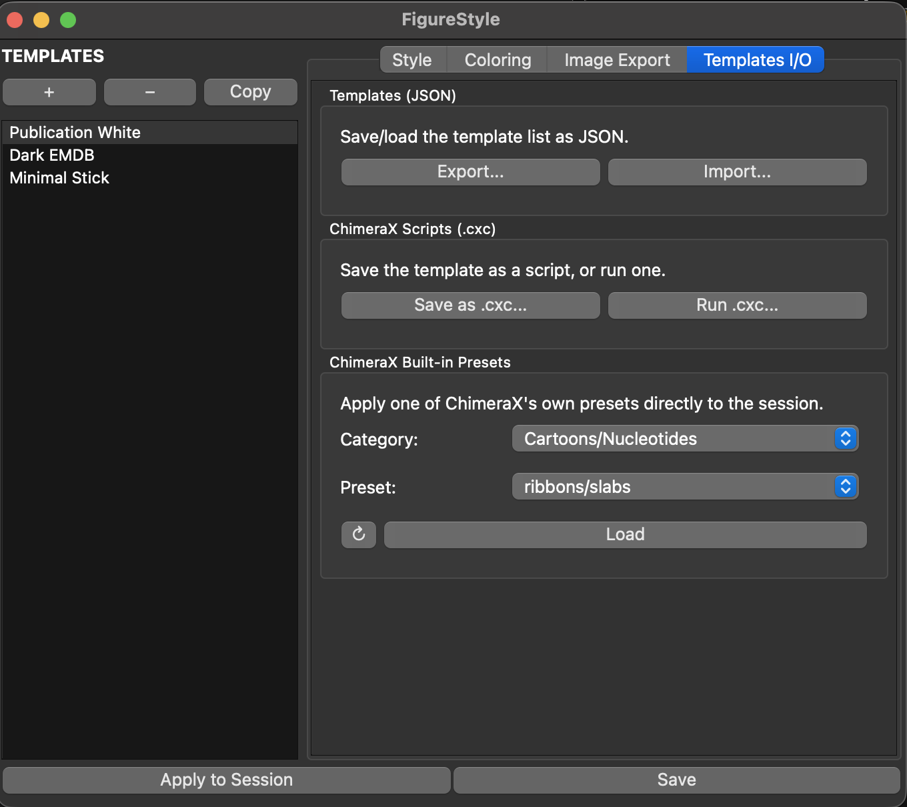Open the Coloring tab
Viewport: 907px width, 807px height.
click(498, 60)
